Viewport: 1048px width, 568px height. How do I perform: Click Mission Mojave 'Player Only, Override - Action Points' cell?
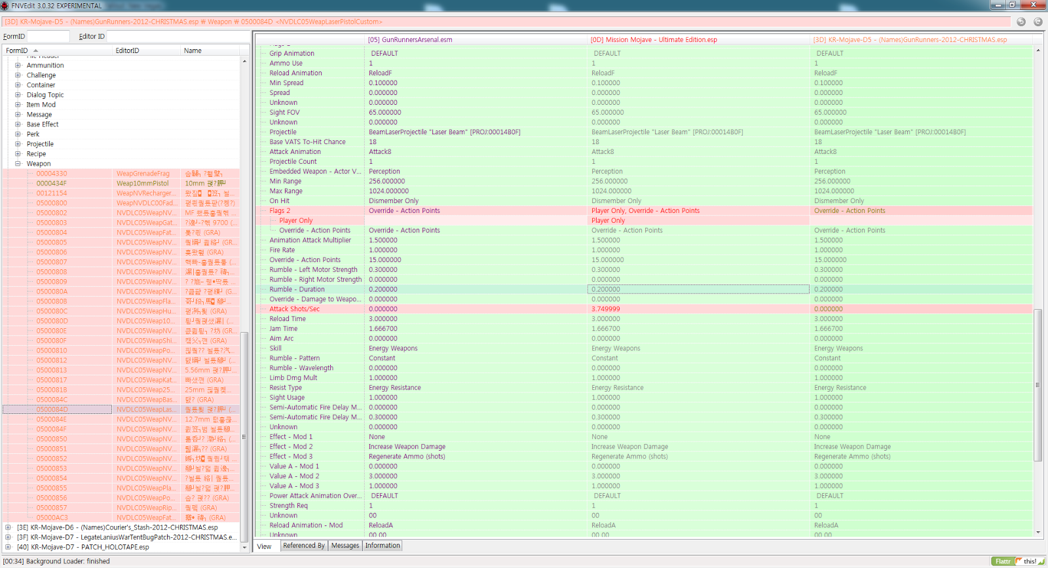[x=646, y=211]
